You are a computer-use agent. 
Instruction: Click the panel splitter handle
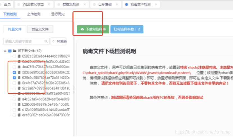[x=74, y=90]
